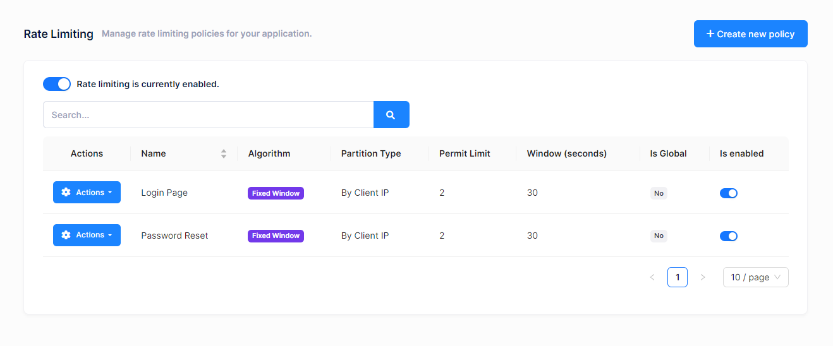Click permit limit 2 in Login Page row

(442, 193)
